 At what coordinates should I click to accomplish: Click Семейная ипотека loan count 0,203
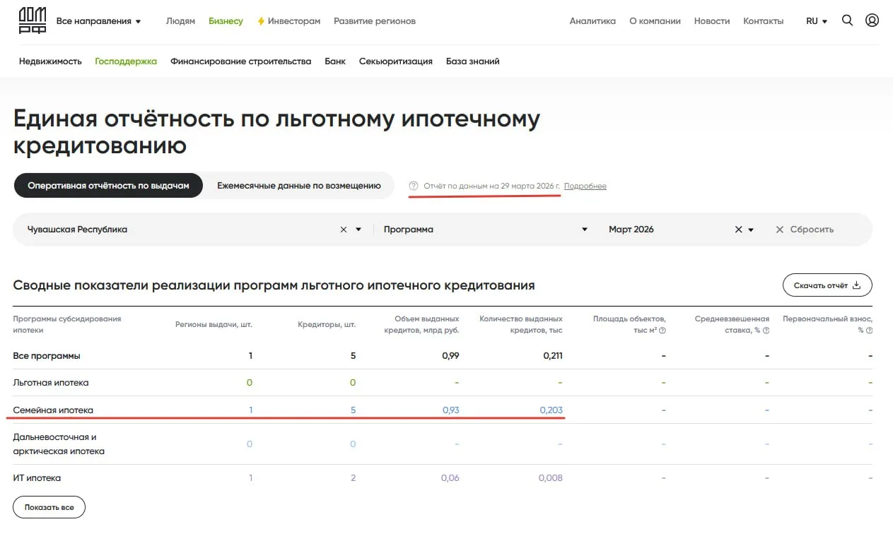click(551, 410)
